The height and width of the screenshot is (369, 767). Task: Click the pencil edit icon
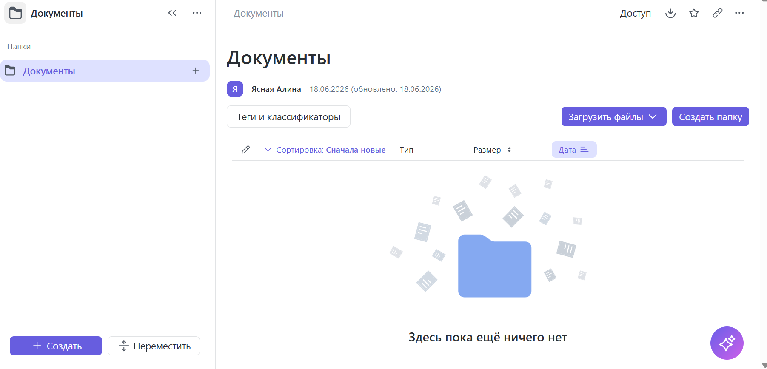pyautogui.click(x=245, y=150)
